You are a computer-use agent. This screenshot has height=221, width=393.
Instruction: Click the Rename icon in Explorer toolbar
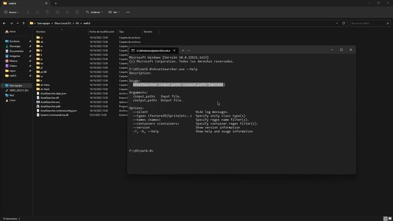point(57,12)
